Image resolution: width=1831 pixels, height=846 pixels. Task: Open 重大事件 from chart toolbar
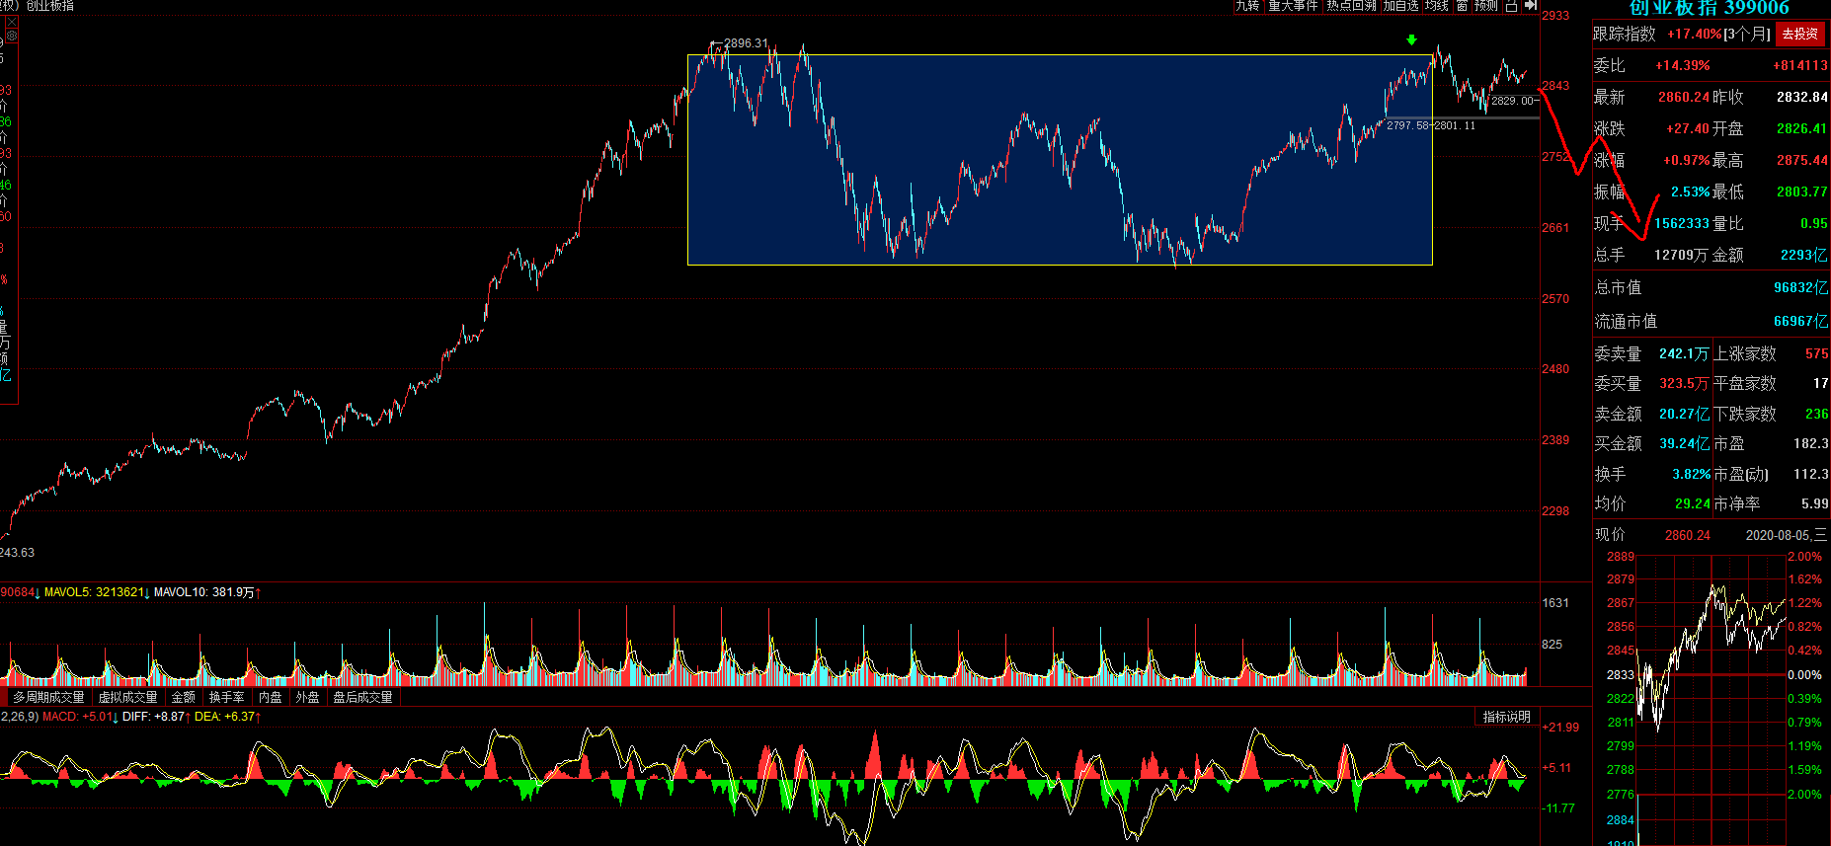coord(1293,6)
